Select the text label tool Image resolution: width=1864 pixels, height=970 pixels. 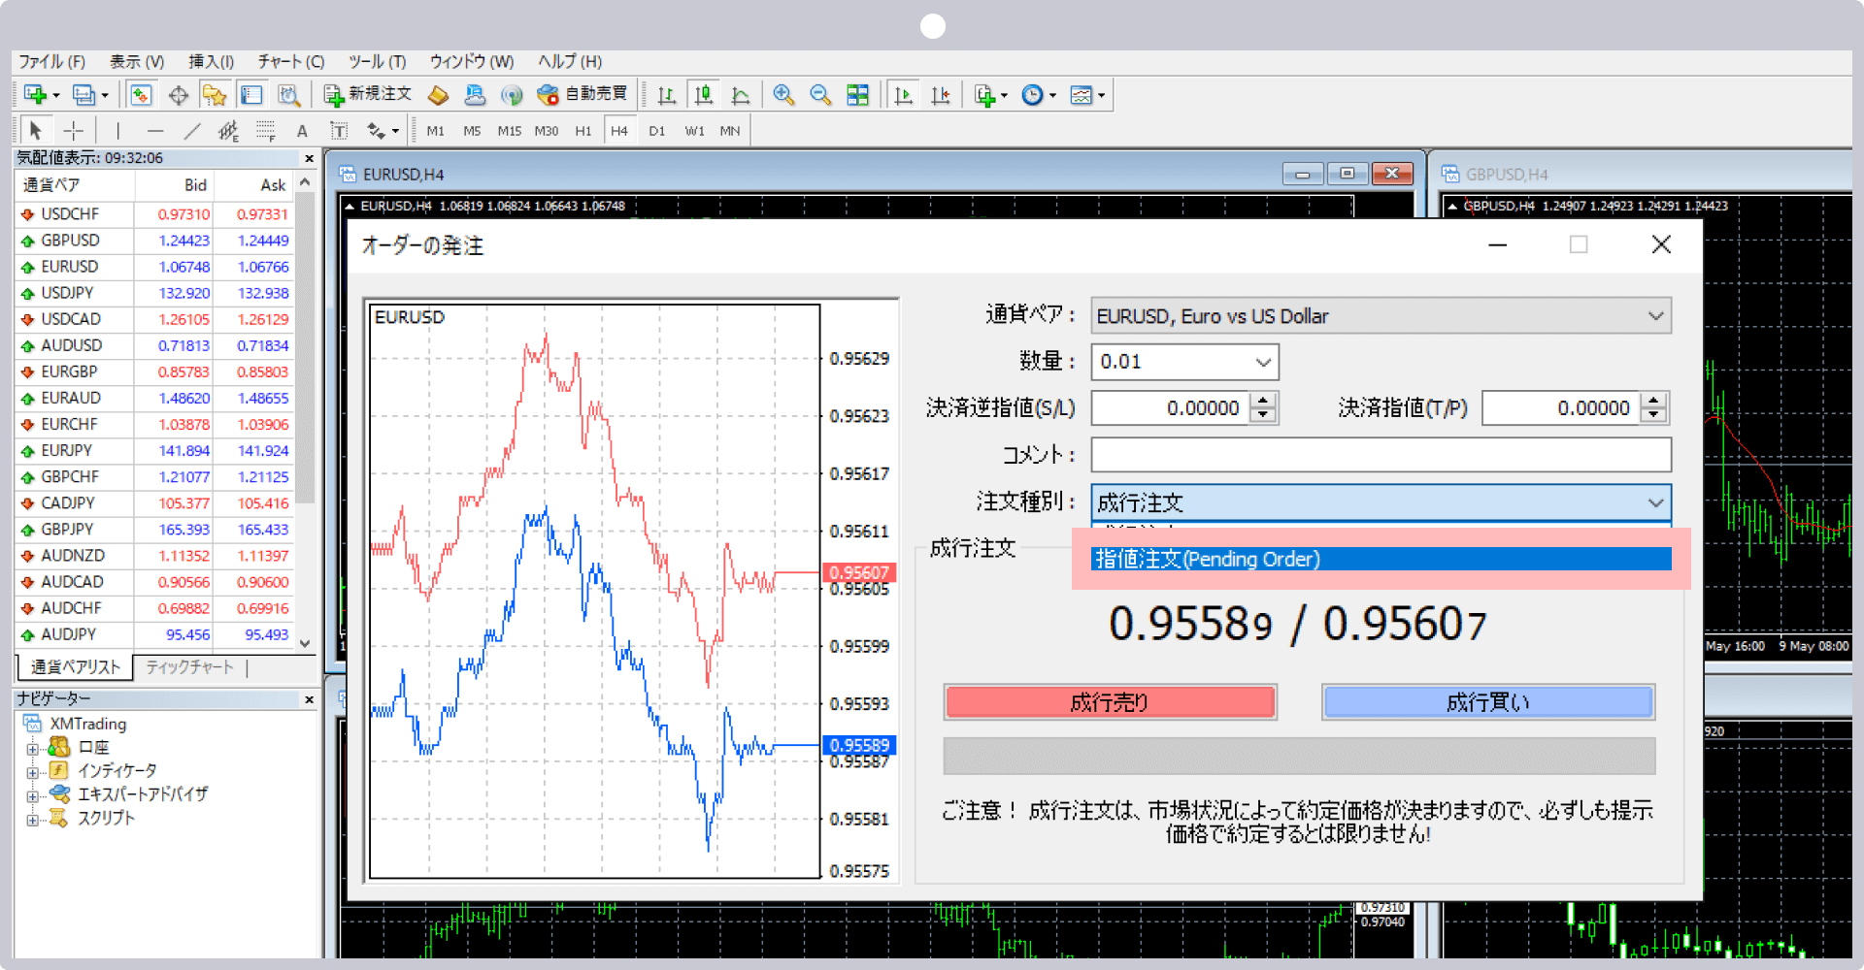pos(339,130)
